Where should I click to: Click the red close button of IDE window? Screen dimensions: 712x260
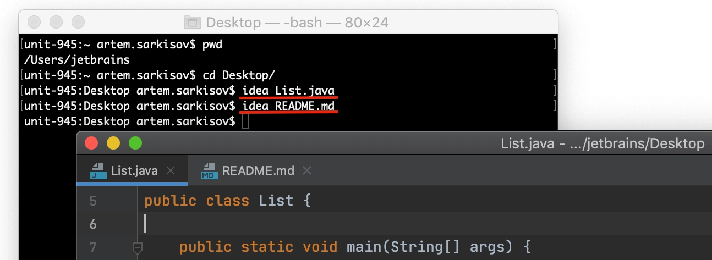pos(91,143)
